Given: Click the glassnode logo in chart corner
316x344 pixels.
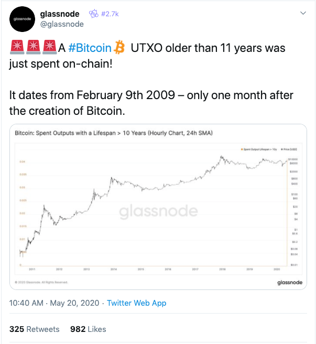Looking at the screenshot, I should click(x=290, y=282).
